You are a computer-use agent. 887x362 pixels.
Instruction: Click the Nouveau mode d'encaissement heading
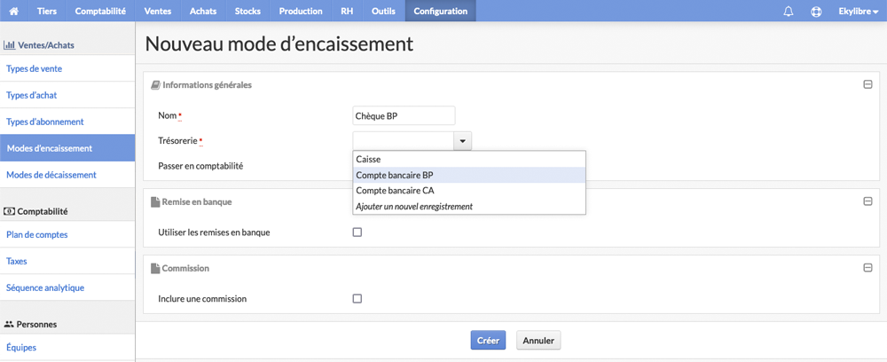(x=279, y=44)
